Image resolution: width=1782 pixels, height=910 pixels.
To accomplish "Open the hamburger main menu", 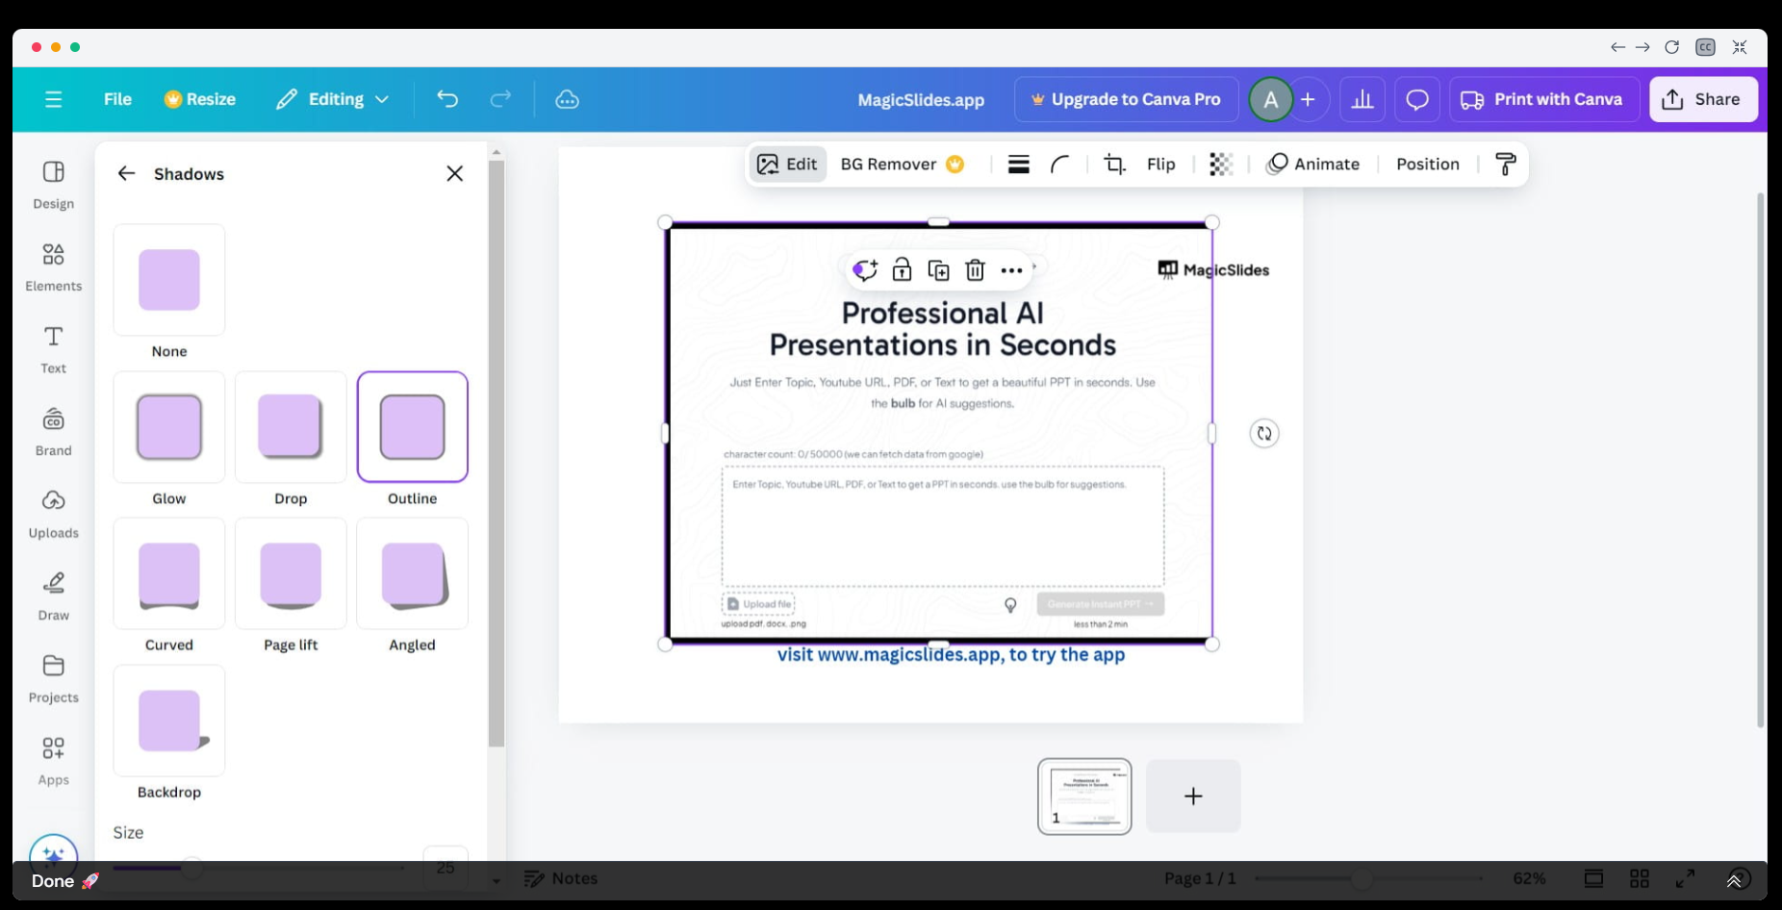I will pos(53,99).
